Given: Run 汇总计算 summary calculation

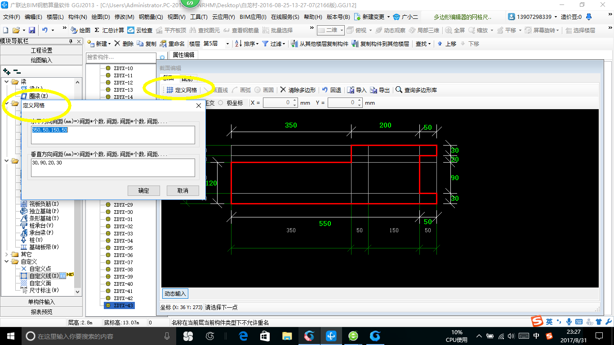Looking at the screenshot, I should pyautogui.click(x=109, y=30).
